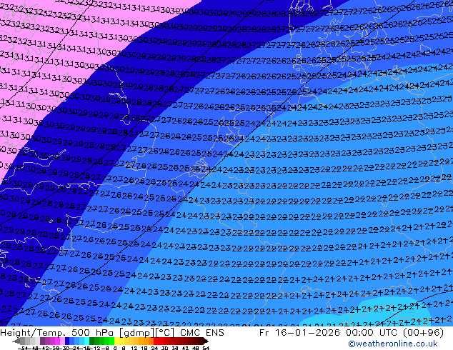Click the "[°C]" unit label

(x=164, y=333)
